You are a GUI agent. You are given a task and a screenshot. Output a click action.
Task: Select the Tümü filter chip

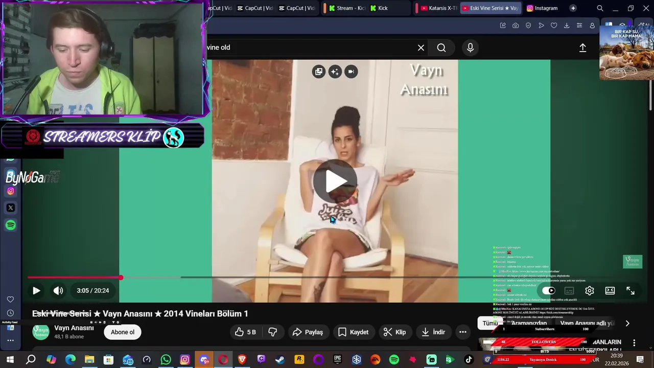(x=490, y=323)
